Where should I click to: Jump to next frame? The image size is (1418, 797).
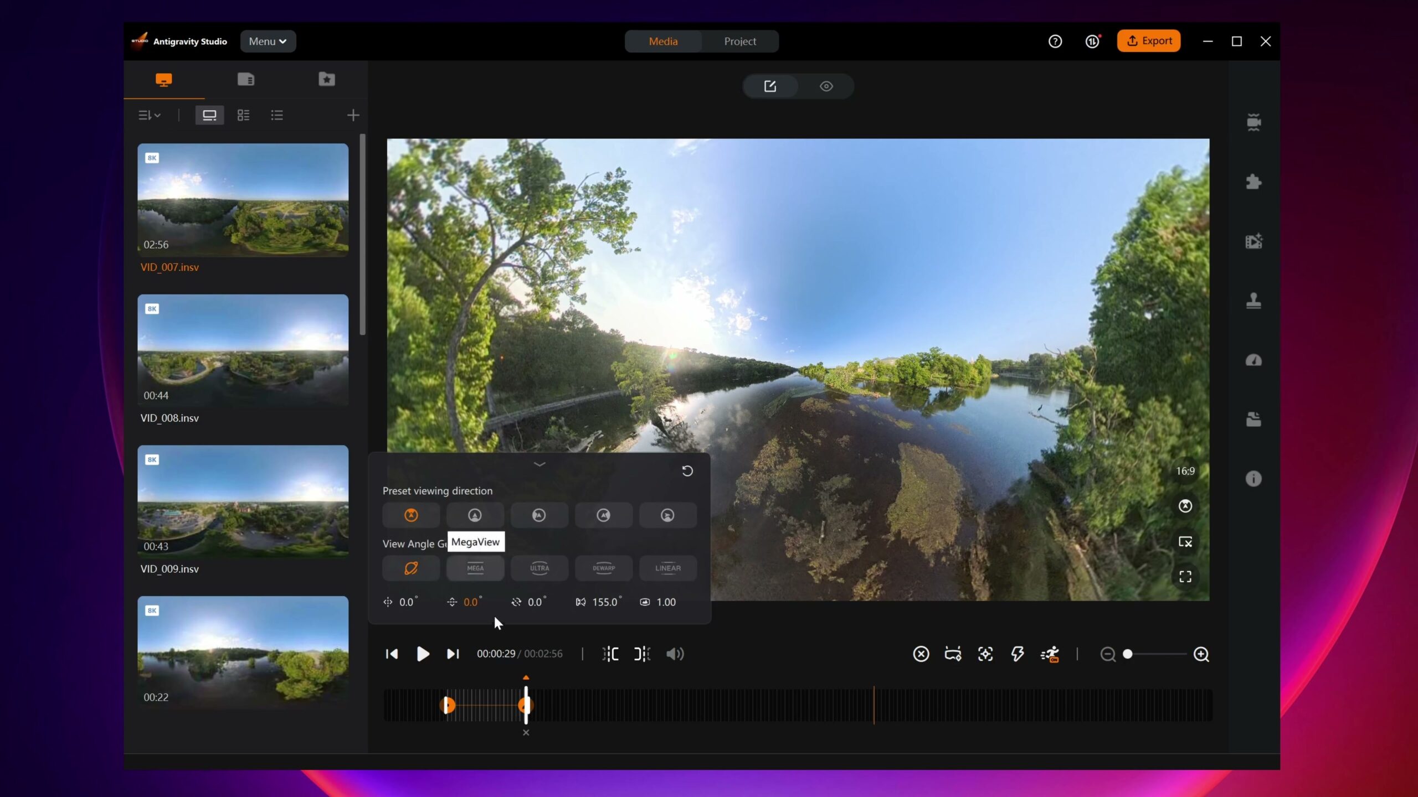(x=453, y=654)
